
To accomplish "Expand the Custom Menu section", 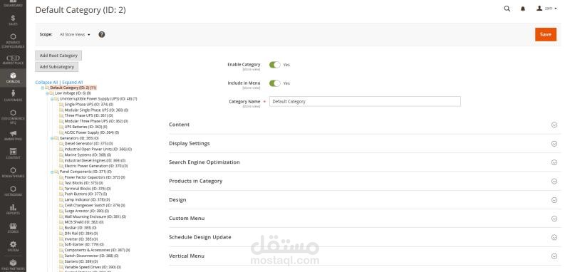I will point(365,219).
